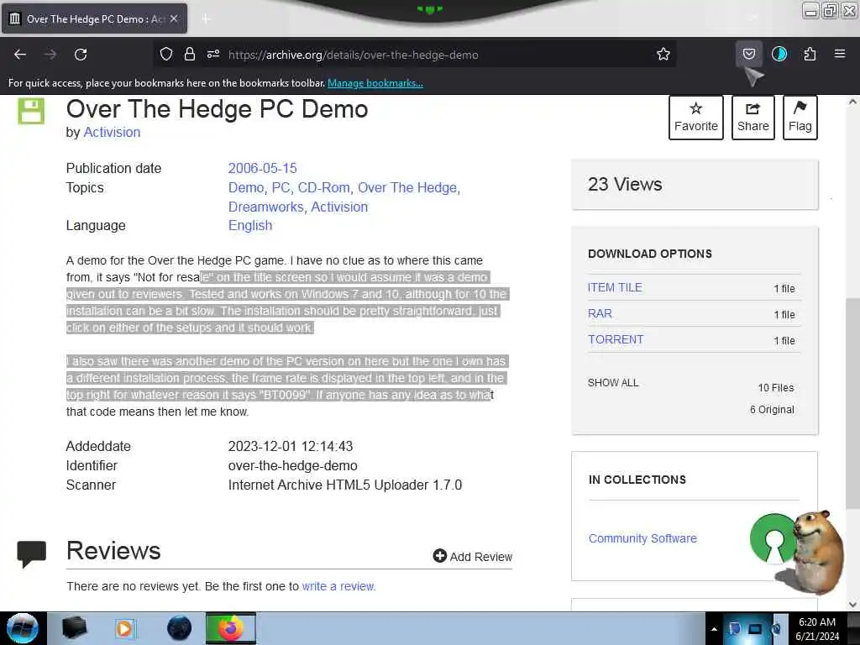Show hidden system tray icons
Image resolution: width=860 pixels, height=645 pixels.
point(714,629)
